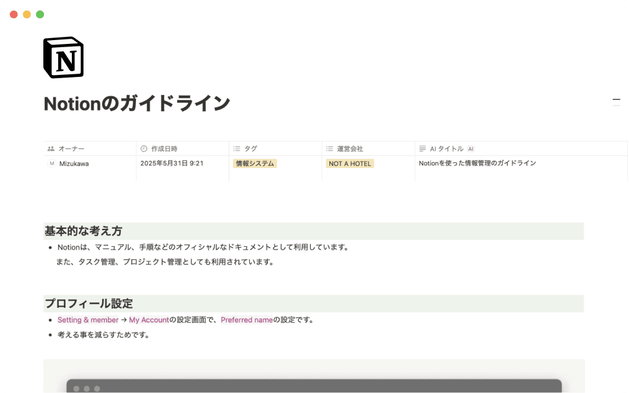This screenshot has height=393, width=629.
Task: Open the 運営会社 column property menu
Action: coord(349,148)
